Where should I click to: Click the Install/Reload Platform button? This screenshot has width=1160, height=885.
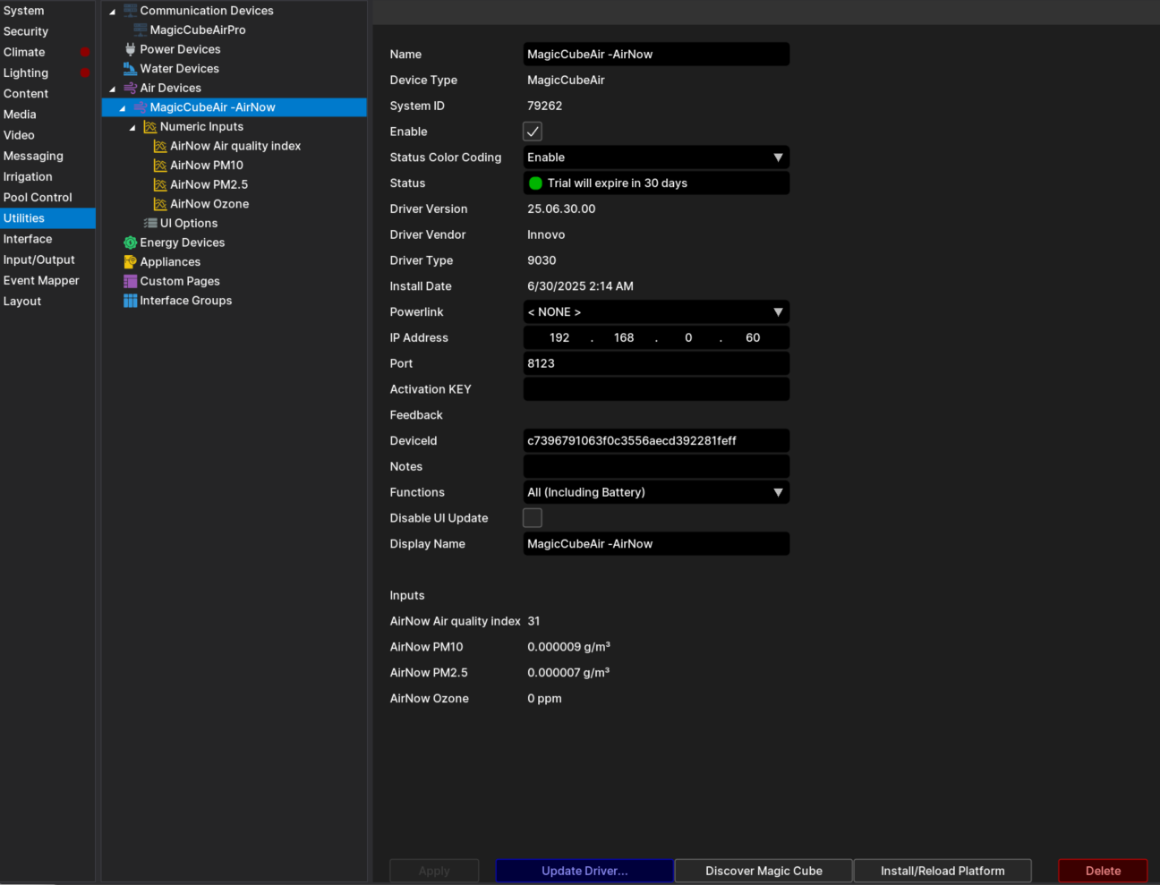(x=942, y=871)
